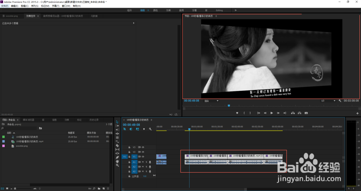Switch to the 媒体浏览器 tab

tap(28, 120)
